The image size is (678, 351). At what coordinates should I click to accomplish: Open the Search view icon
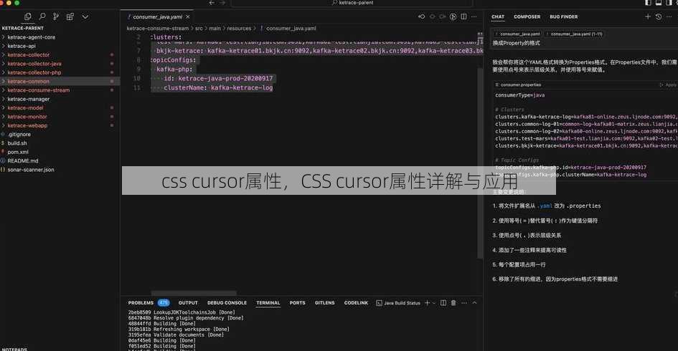pyautogui.click(x=42, y=16)
